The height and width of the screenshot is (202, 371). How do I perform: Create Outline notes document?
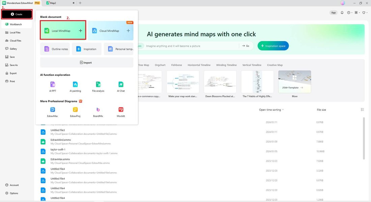(x=55, y=49)
